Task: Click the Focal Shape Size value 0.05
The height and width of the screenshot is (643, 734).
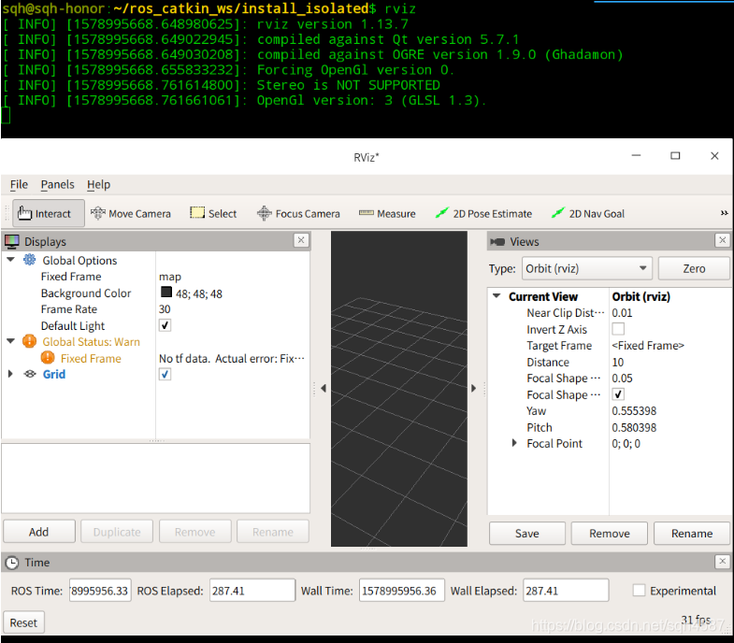Action: click(x=622, y=379)
